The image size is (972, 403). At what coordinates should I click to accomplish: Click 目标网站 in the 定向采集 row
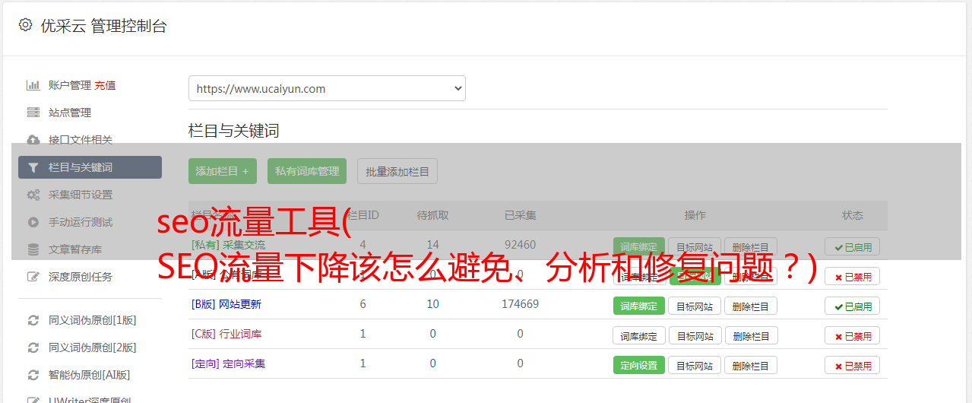point(695,365)
